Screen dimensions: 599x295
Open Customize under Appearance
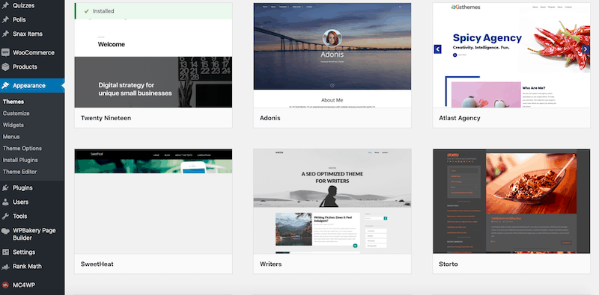click(x=16, y=114)
